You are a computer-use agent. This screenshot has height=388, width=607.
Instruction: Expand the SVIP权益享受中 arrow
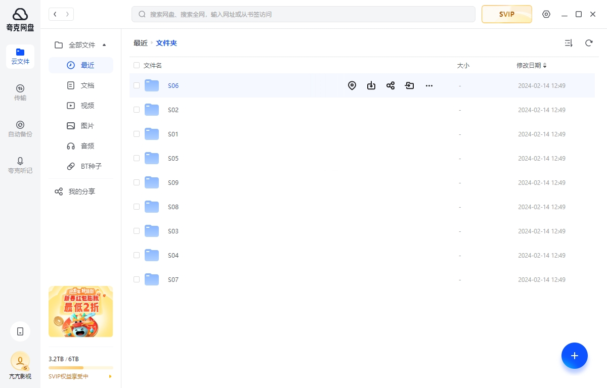(110, 376)
